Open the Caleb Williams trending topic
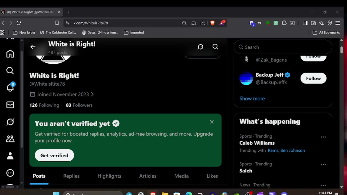Viewport: 347px width, 195px height. tap(257, 143)
